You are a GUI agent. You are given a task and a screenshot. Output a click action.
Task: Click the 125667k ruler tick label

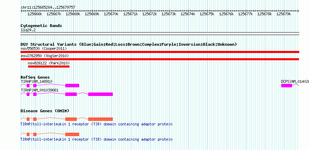point(54,14)
